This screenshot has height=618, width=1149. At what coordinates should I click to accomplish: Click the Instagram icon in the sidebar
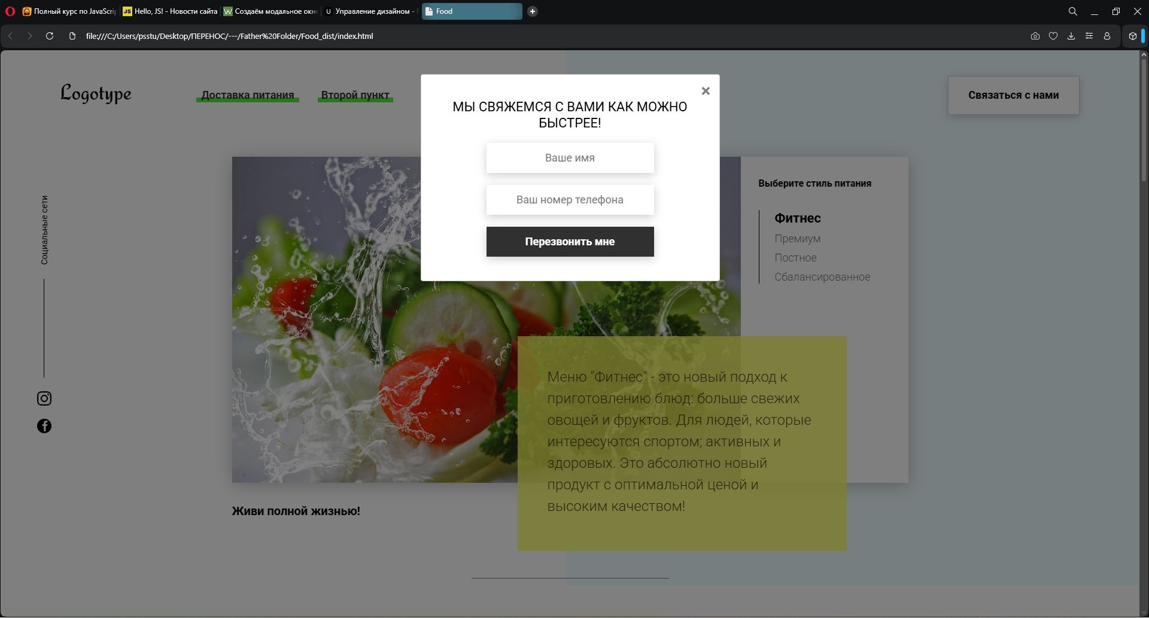click(x=44, y=398)
